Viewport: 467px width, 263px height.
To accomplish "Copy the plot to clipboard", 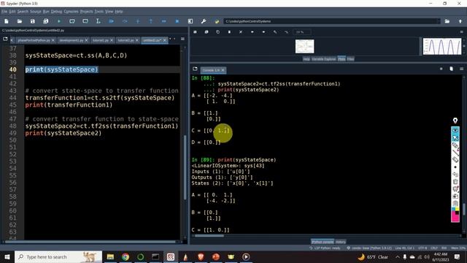I will [x=217, y=32].
